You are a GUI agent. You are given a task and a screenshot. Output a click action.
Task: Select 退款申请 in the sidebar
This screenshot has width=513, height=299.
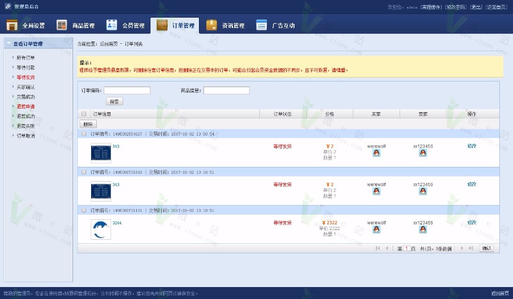click(26, 107)
